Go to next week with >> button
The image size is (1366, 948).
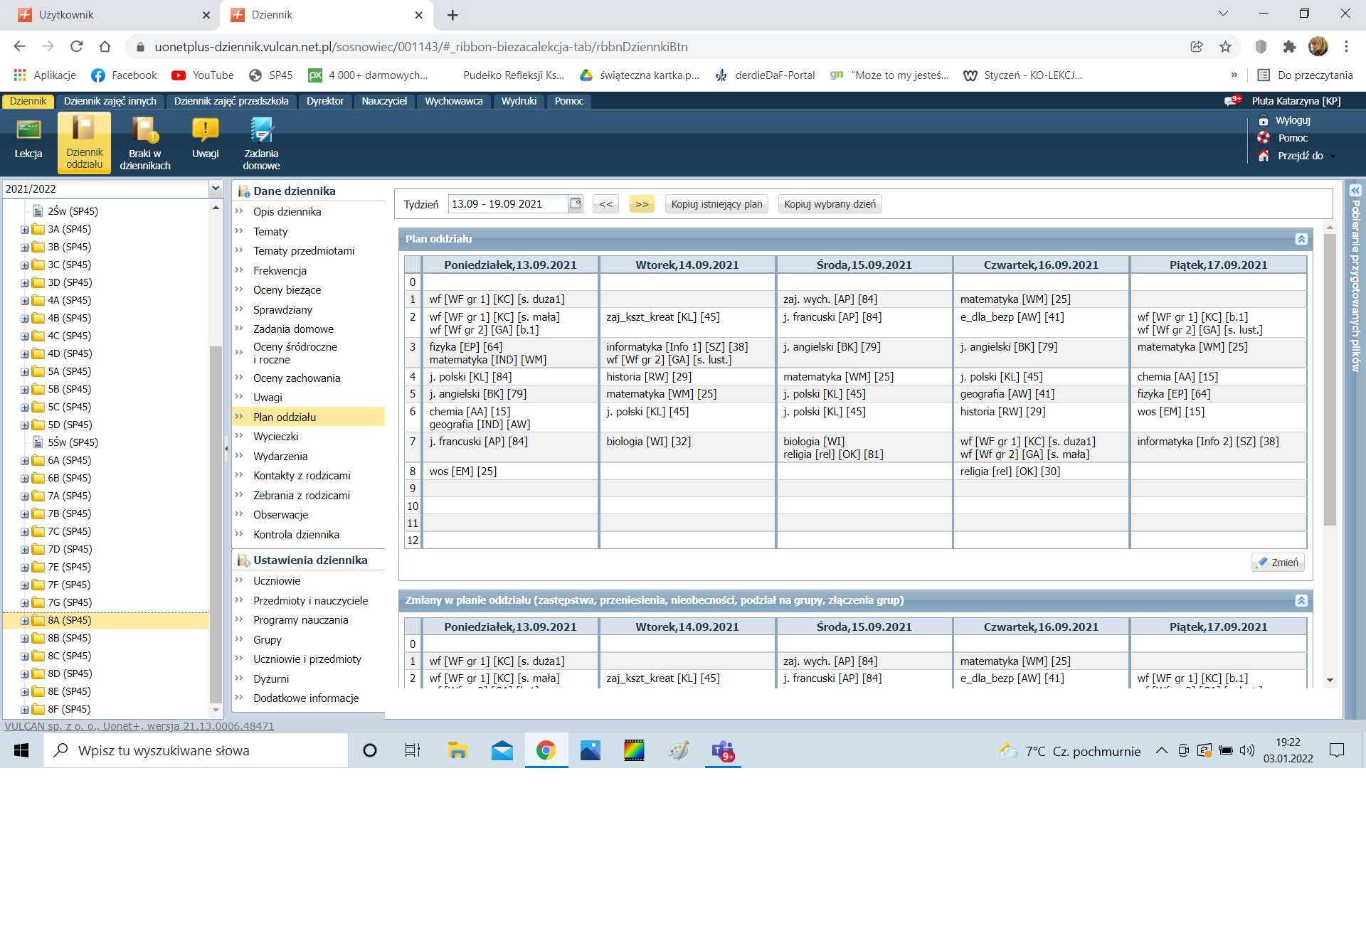(642, 204)
